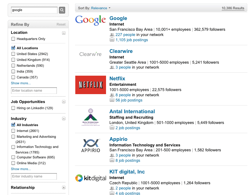Click the Google company logo
This screenshot has height=195, width=252.
click(x=90, y=20)
